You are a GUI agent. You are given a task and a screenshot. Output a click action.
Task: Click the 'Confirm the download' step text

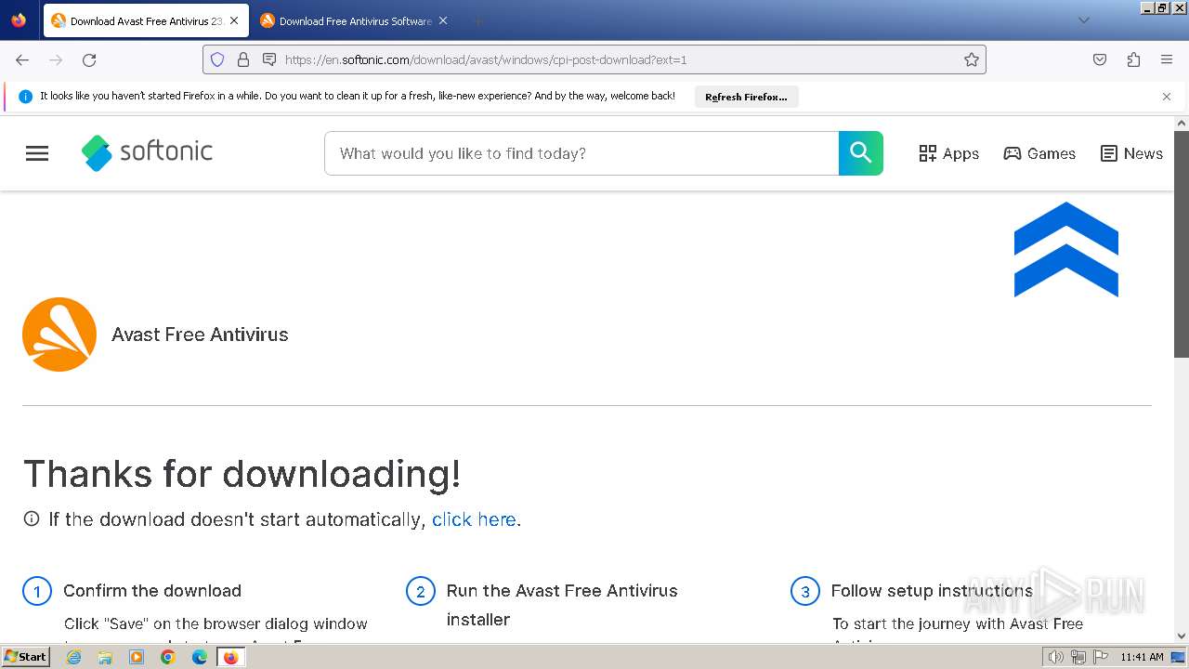(152, 591)
